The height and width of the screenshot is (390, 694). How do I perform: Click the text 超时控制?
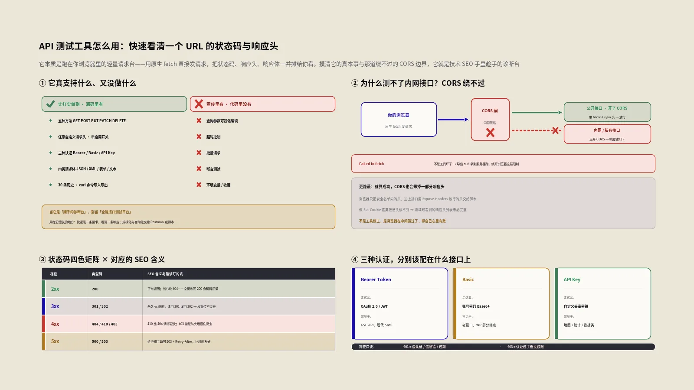click(x=213, y=137)
